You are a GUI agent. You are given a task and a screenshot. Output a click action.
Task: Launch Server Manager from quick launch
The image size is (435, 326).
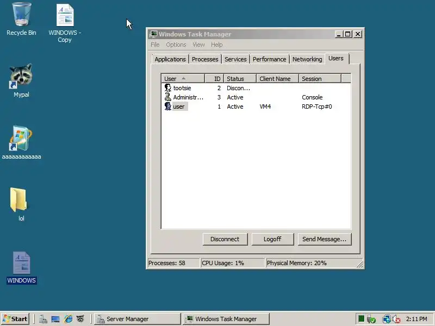pos(43,319)
